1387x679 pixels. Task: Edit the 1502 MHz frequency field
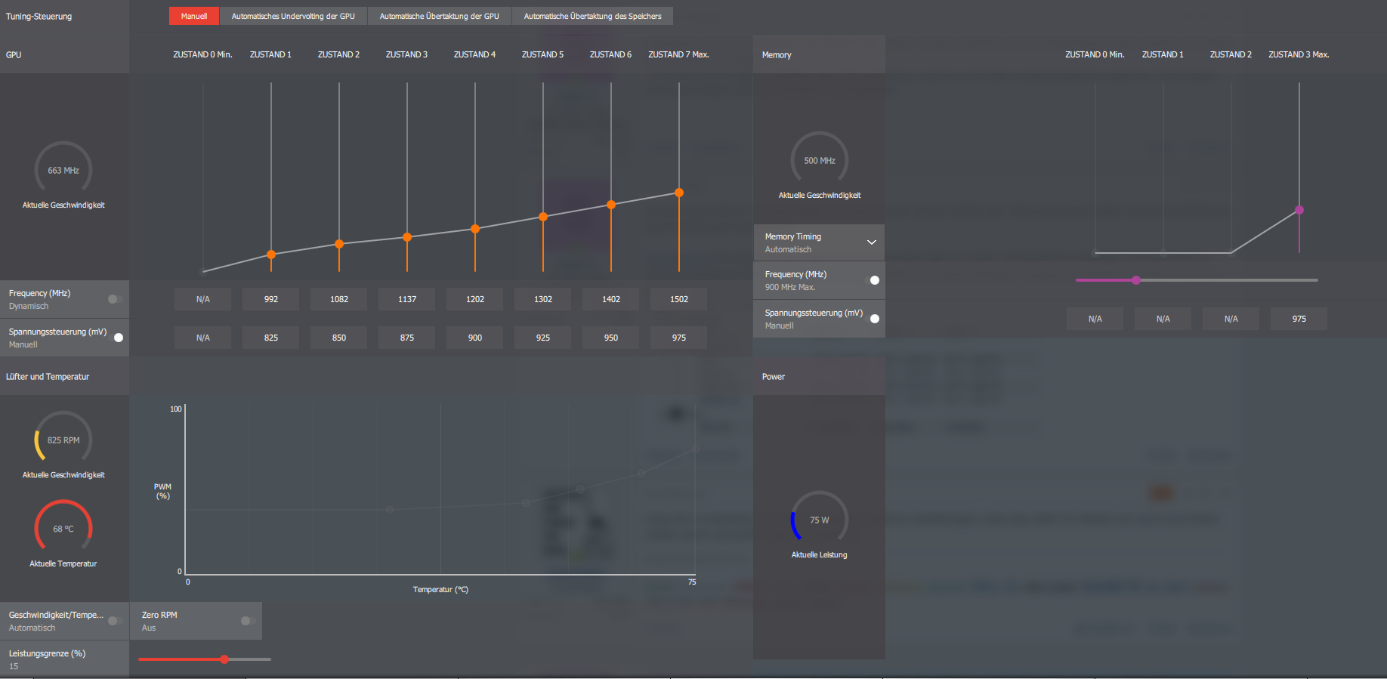tap(679, 299)
